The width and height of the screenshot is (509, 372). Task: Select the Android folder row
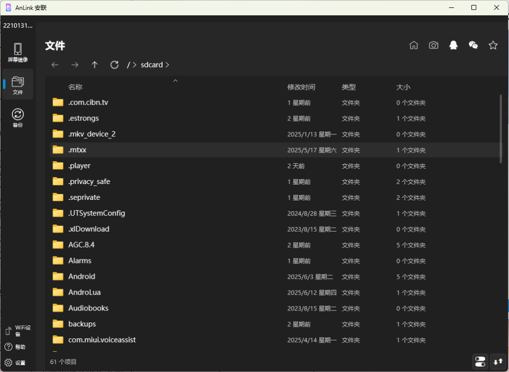[82, 276]
